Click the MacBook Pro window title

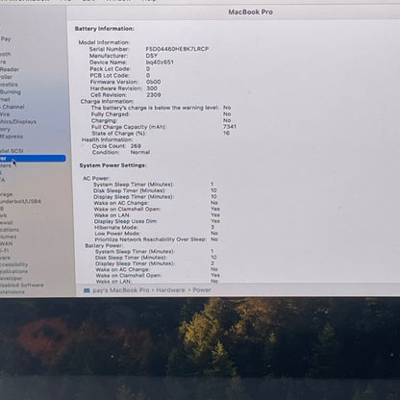click(x=250, y=12)
